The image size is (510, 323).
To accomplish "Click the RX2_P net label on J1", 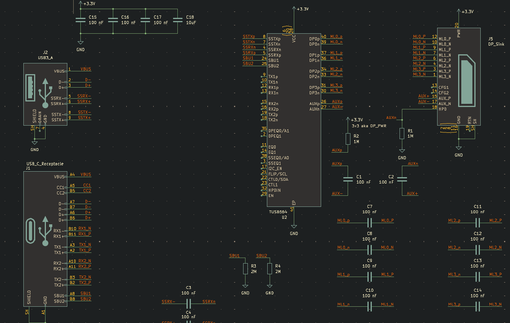I will (x=85, y=266).
